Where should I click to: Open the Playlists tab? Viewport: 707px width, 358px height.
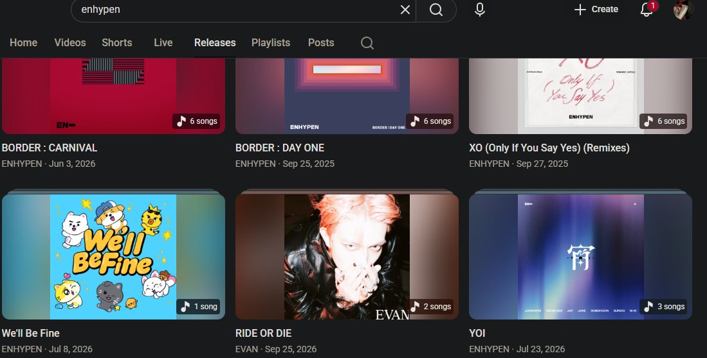[x=271, y=43]
